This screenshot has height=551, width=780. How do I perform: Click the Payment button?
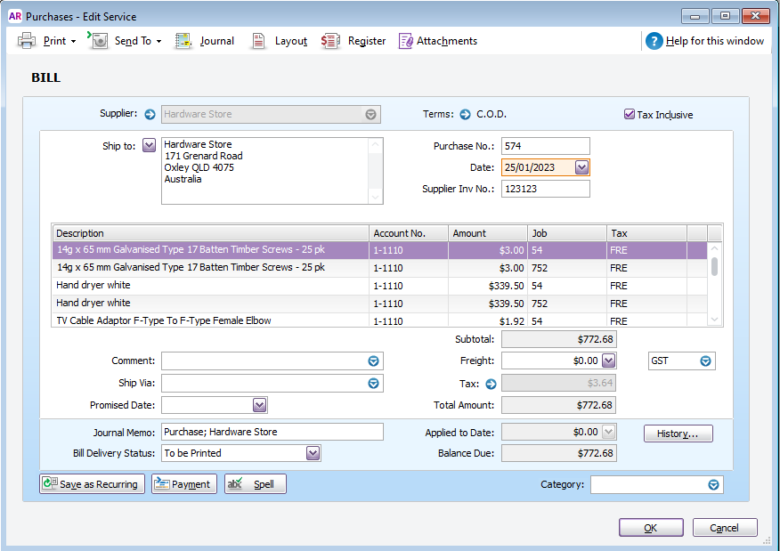coord(183,483)
